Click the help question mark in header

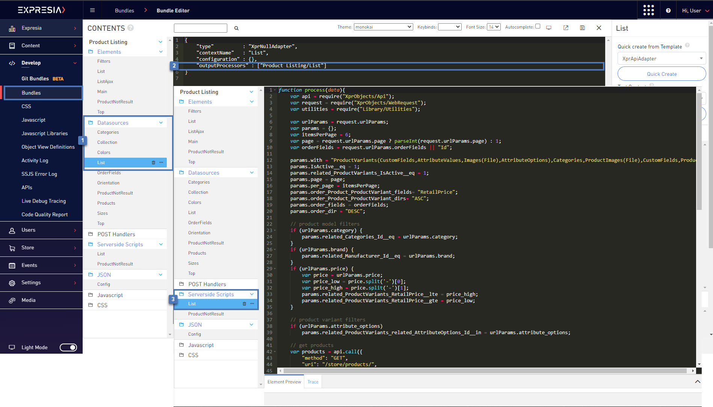coord(668,11)
